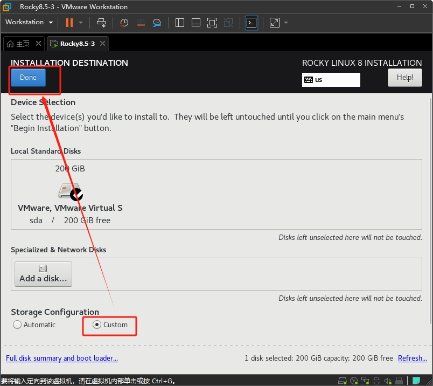Toggle the thumbnail bar icon
Viewport: 433px width, 386px height.
[x=196, y=23]
